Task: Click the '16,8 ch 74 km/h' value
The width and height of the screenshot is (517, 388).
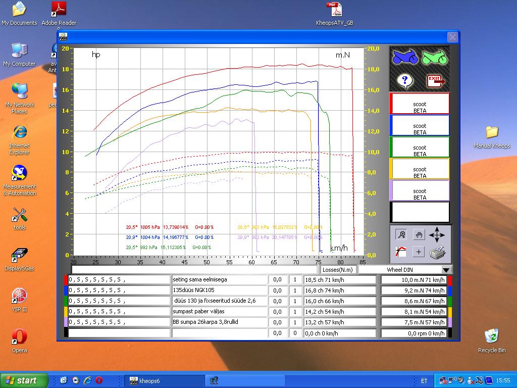Action: pyautogui.click(x=340, y=290)
